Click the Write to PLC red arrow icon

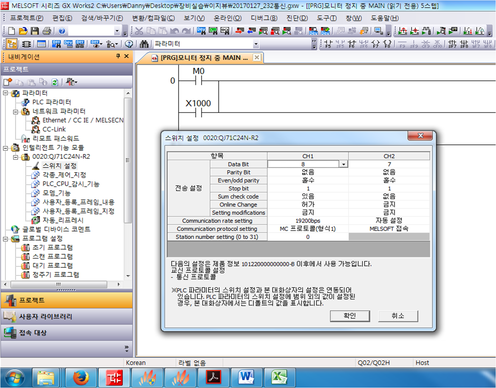[239, 31]
